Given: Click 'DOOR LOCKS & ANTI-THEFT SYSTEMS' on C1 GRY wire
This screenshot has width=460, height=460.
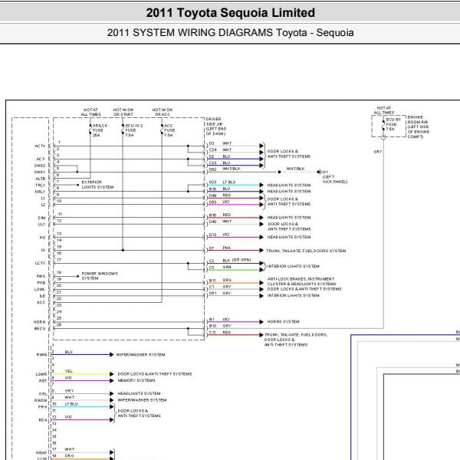Looking at the screenshot, I should [x=304, y=289].
